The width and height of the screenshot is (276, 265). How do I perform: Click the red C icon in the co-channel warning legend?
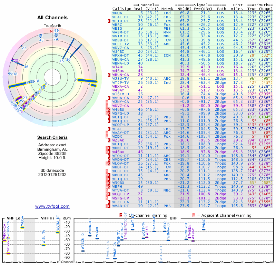point(121,215)
